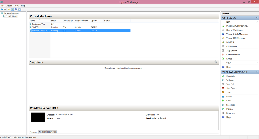The height and width of the screenshot is (139, 259).
Task: Click the Turn Off icon
Action: [x=223, y=84]
